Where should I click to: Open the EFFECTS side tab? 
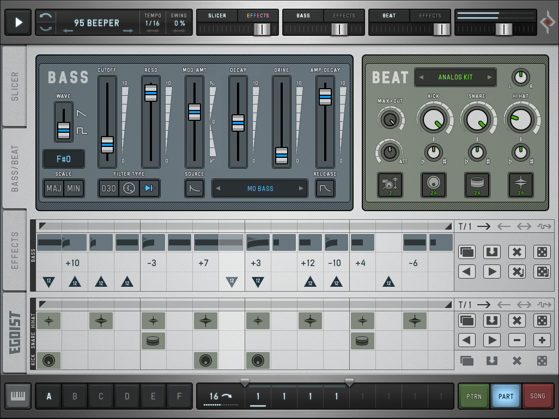coord(15,250)
